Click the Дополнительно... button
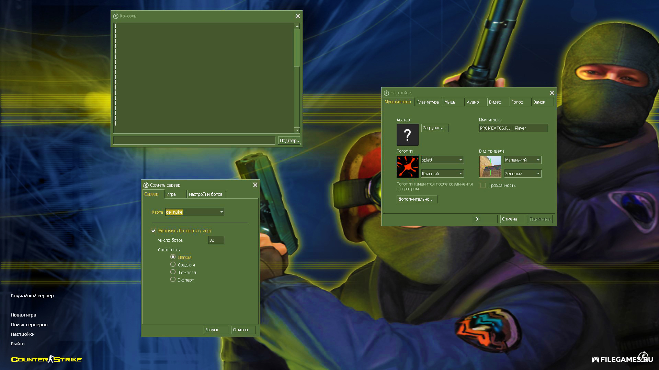The width and height of the screenshot is (659, 370). pos(417,199)
